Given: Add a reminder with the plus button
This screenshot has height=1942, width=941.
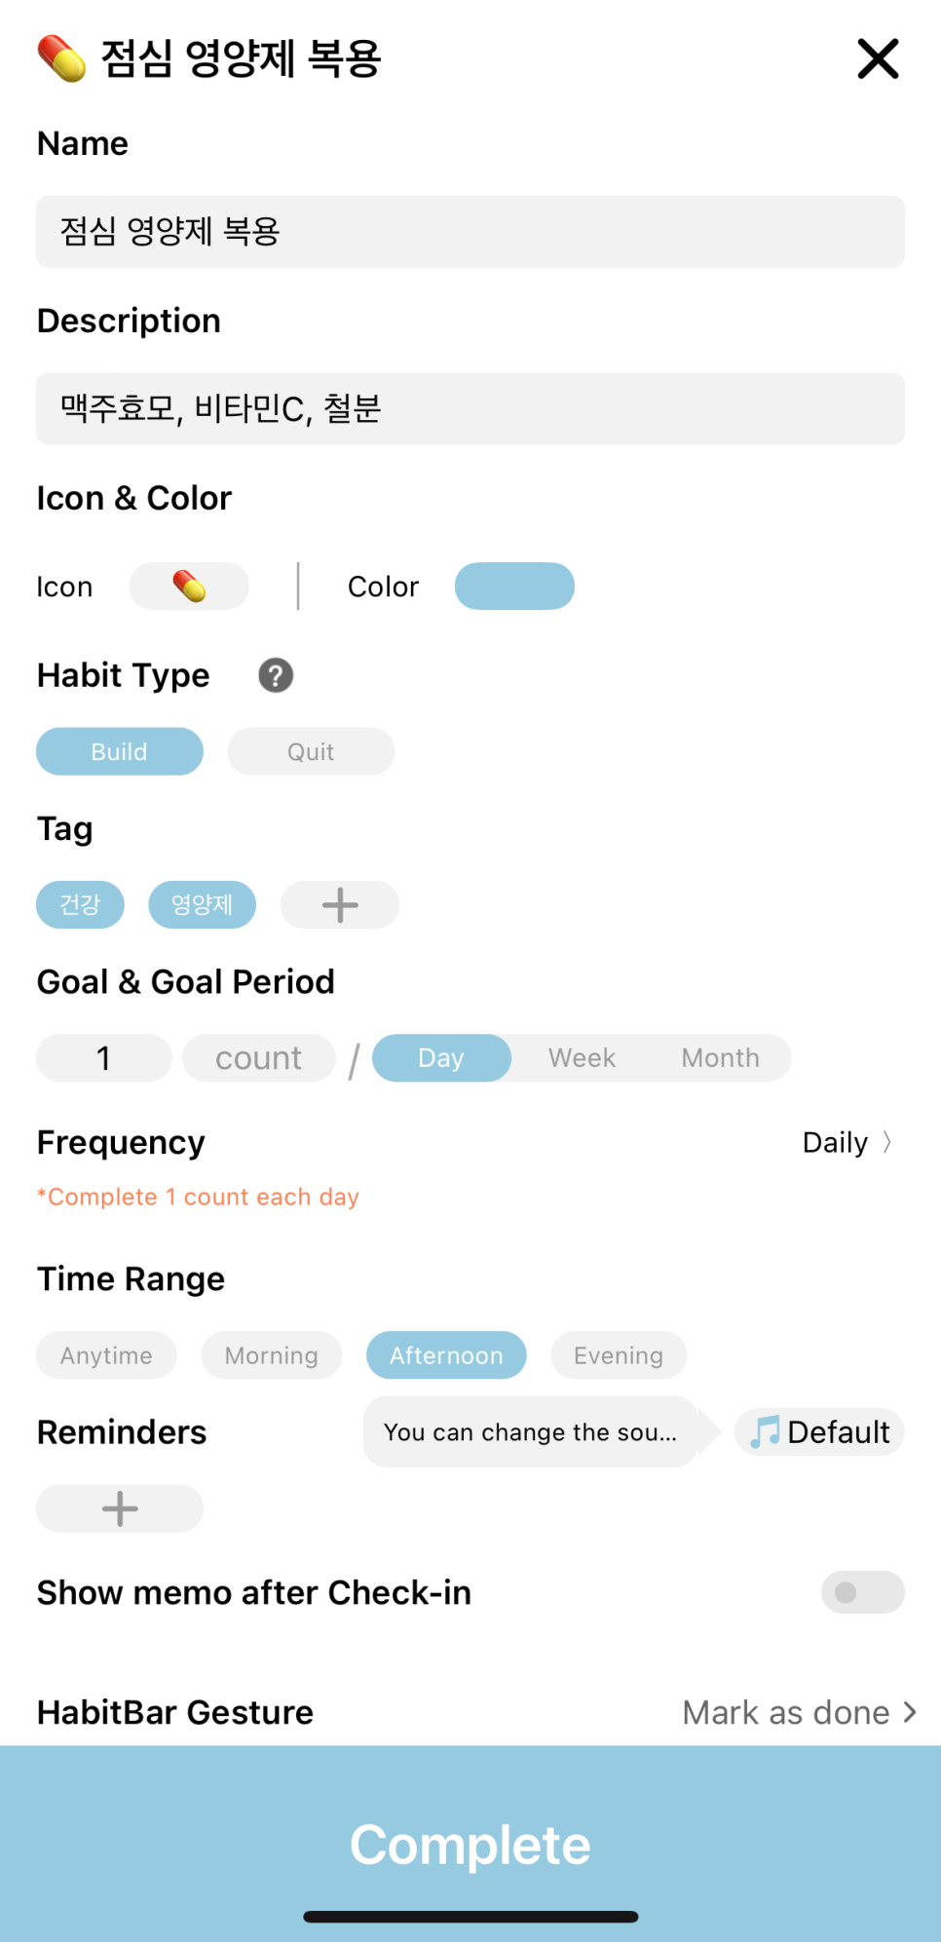Looking at the screenshot, I should (x=120, y=1508).
